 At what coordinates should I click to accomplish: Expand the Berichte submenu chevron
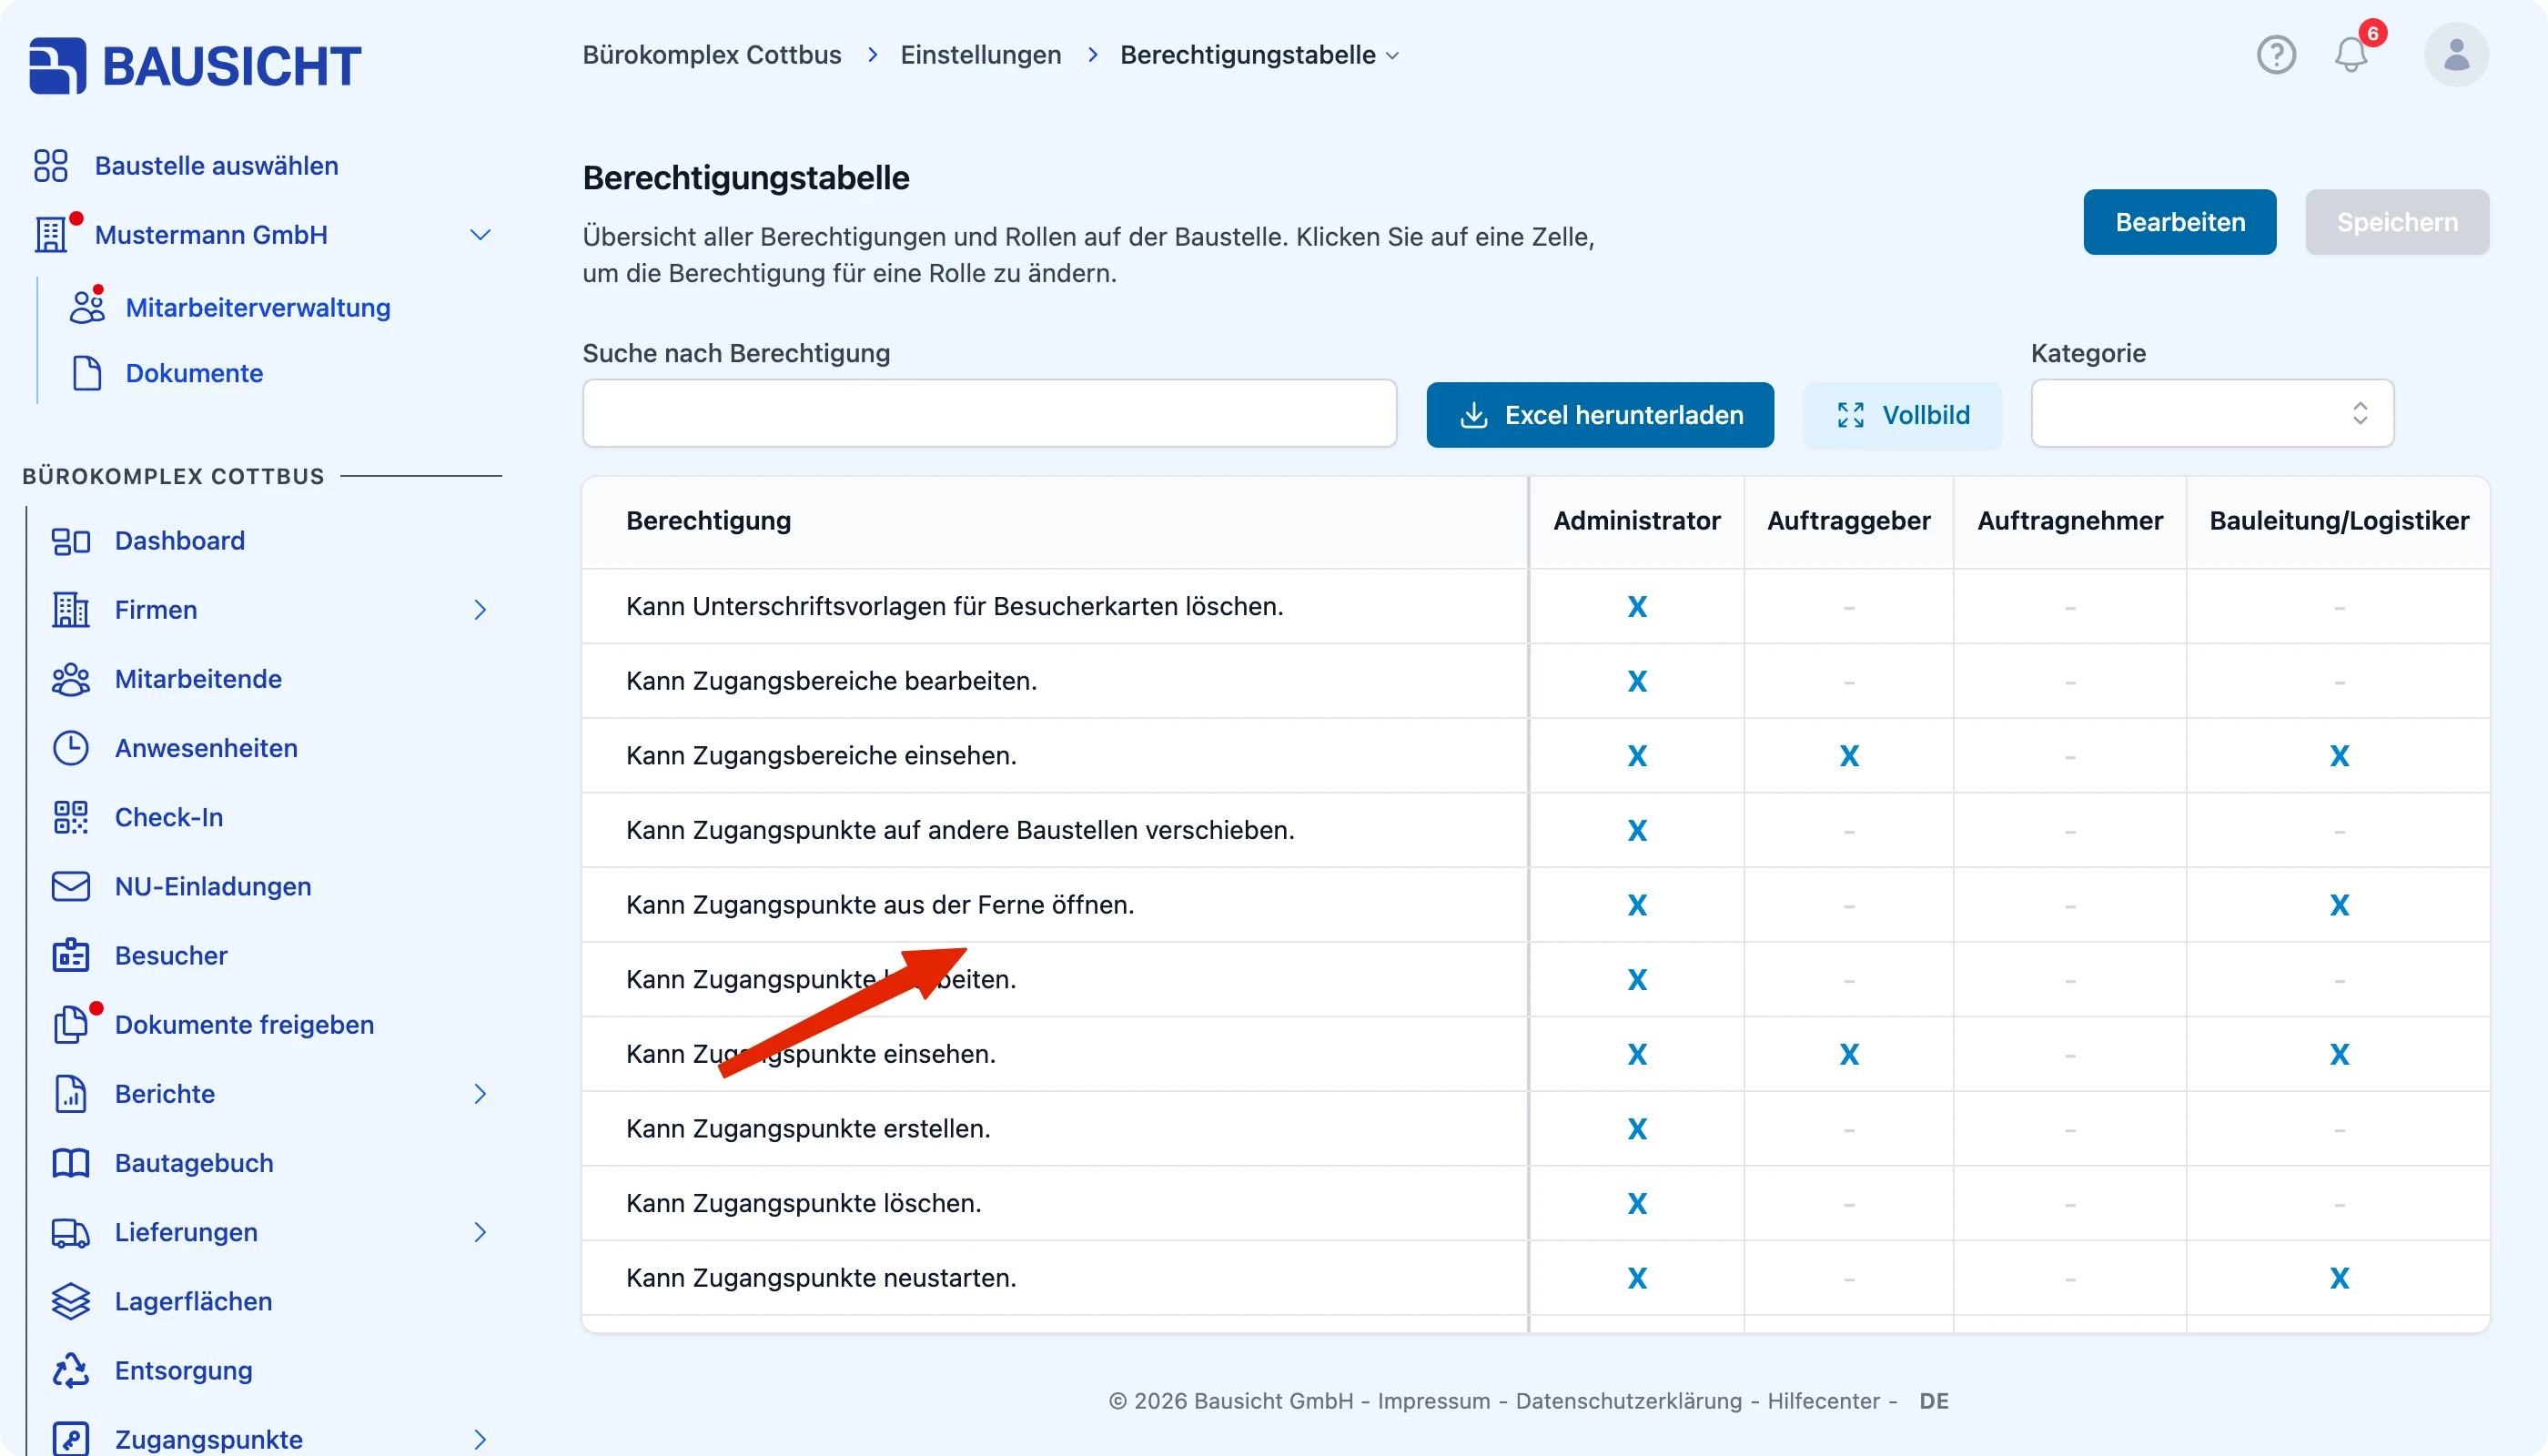tap(480, 1094)
